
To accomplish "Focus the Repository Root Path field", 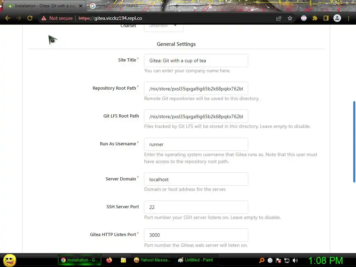I will 196,88.
